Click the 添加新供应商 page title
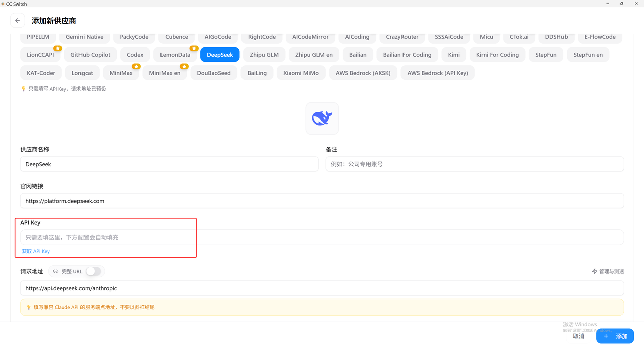 point(54,21)
